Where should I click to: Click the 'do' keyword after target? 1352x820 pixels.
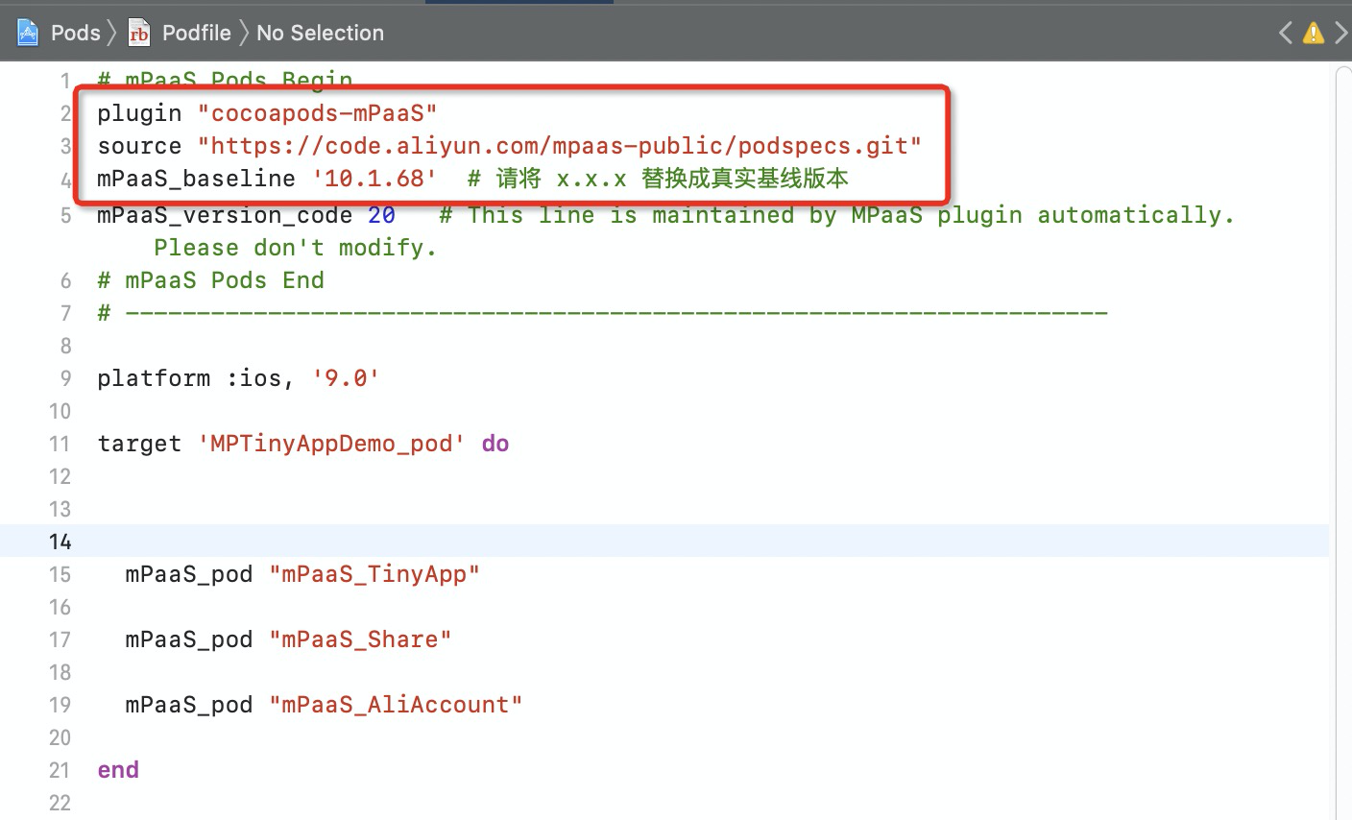495,444
